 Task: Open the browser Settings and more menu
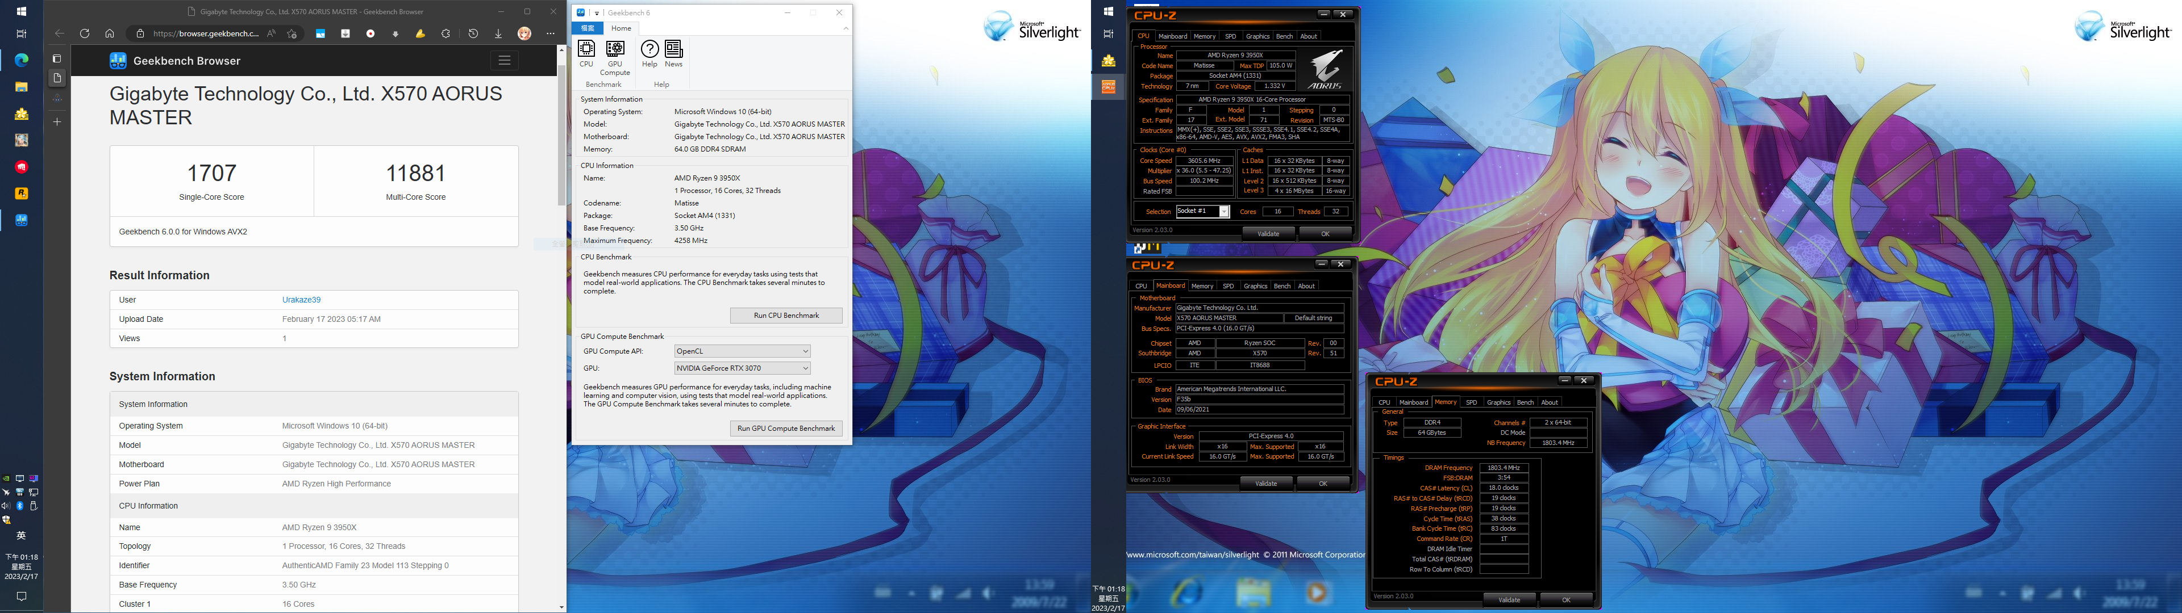coord(551,34)
